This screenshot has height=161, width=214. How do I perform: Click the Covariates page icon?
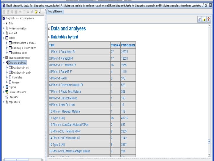tap(10, 77)
